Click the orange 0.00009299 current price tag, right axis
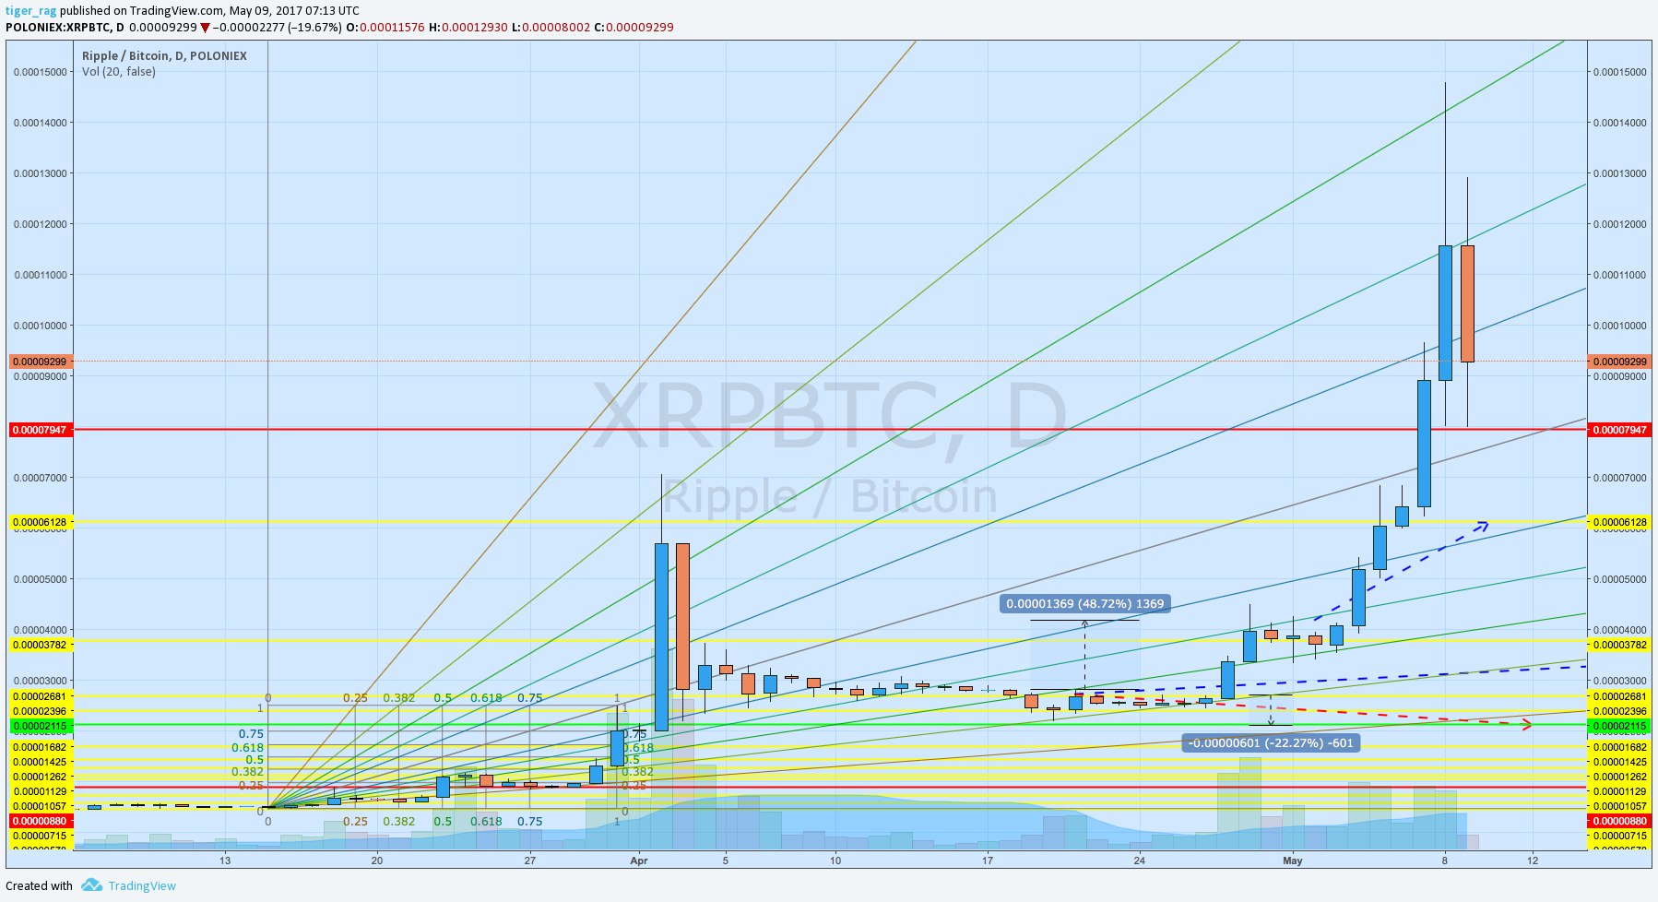 point(1620,362)
